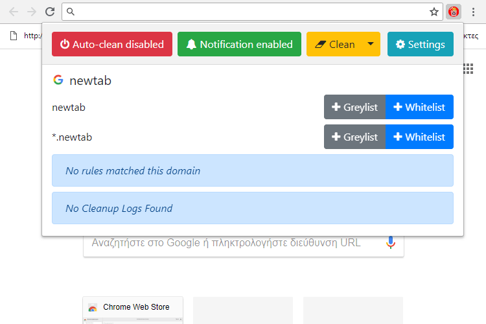Toggle the Notification enabled button
Image resolution: width=486 pixels, height=324 pixels.
tap(239, 44)
